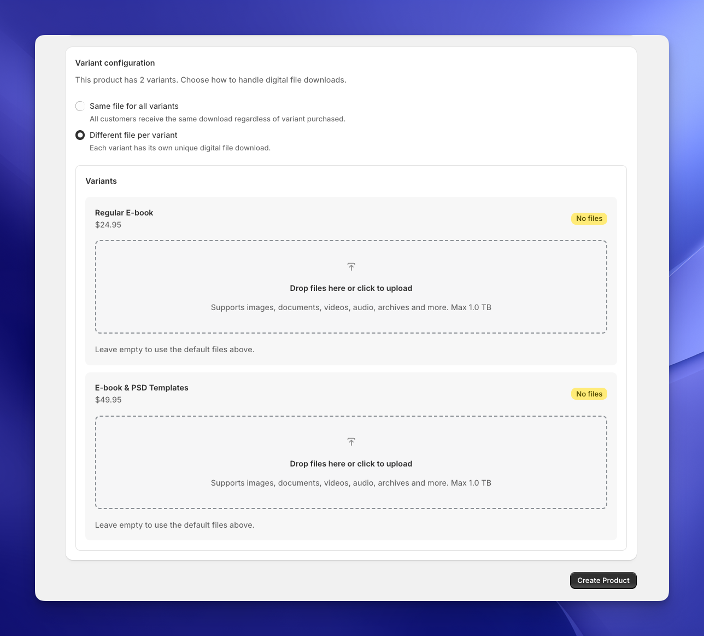This screenshot has height=636, width=704.
Task: Click the $24.95 price label
Action: coord(108,225)
